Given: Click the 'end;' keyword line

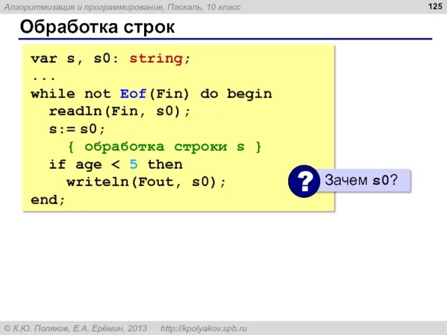Looking at the screenshot, I should point(48,200).
